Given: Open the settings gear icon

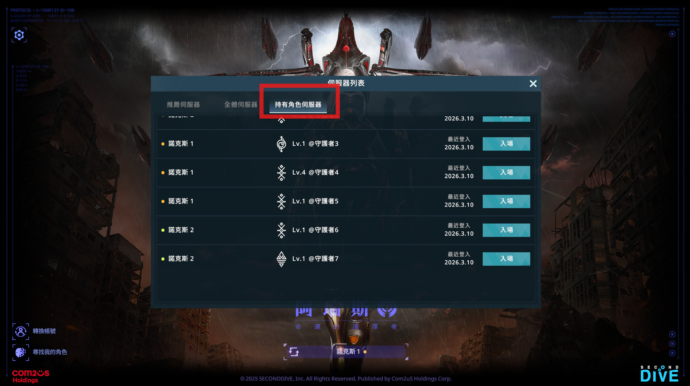Looking at the screenshot, I should click(19, 35).
